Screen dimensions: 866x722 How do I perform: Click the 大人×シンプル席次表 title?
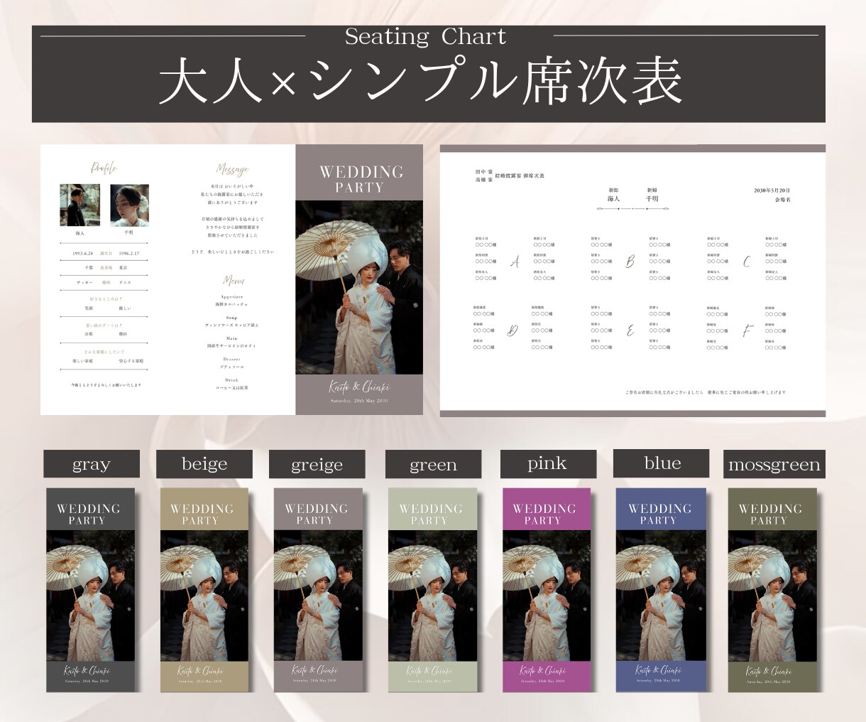420,82
